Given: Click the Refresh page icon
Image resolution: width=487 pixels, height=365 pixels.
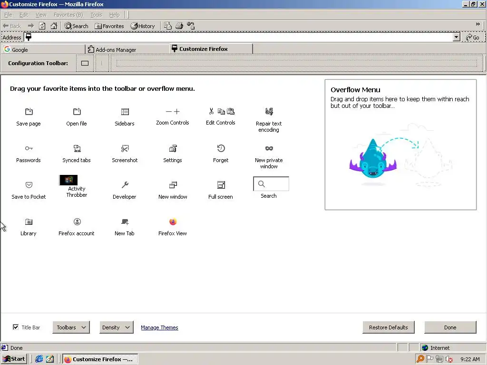Looking at the screenshot, I should click(42, 26).
